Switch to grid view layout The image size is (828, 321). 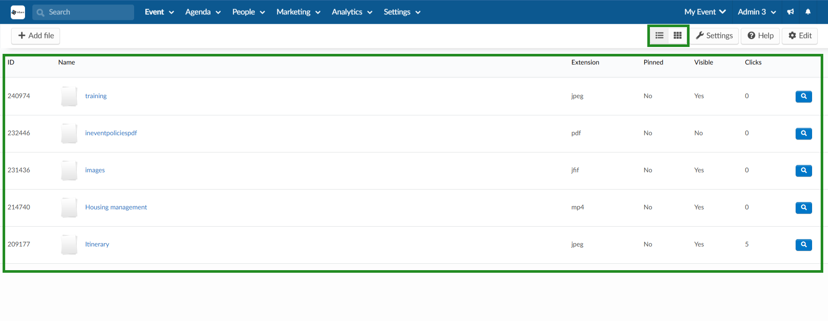677,36
